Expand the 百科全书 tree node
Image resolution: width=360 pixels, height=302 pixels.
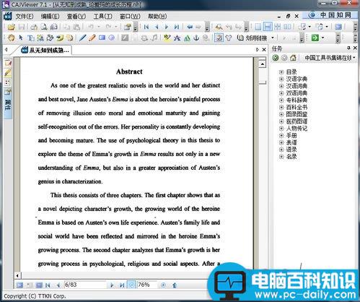[281, 107]
